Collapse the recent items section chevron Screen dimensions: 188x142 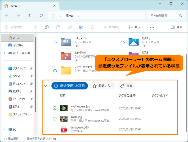pos(46,86)
